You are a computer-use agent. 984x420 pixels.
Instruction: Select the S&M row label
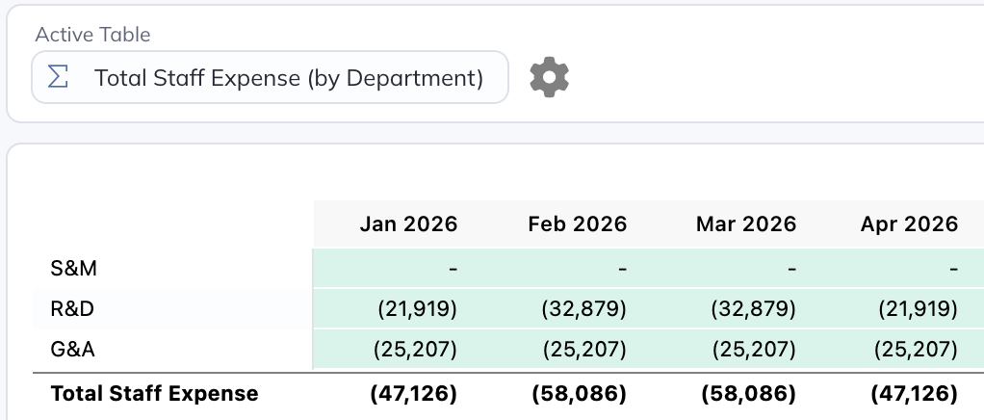tap(73, 269)
